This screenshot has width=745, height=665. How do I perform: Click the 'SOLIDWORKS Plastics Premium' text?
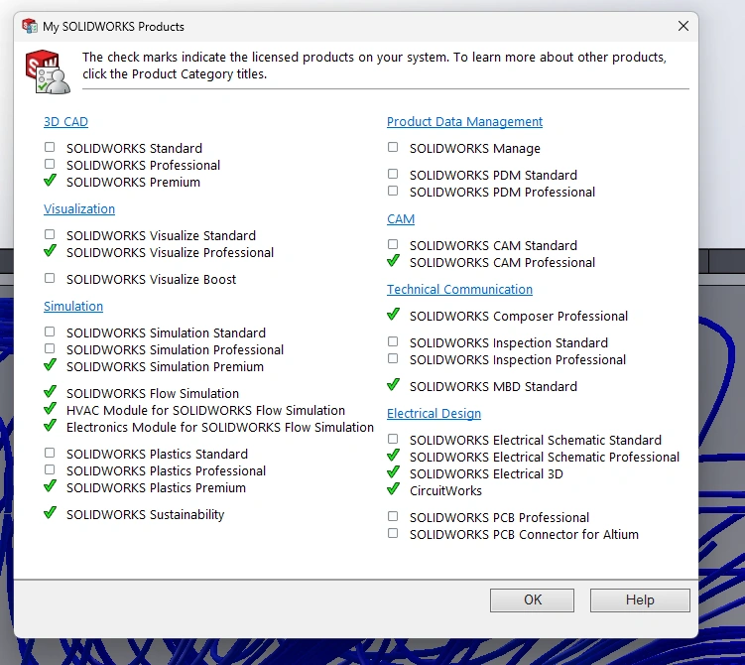(156, 488)
